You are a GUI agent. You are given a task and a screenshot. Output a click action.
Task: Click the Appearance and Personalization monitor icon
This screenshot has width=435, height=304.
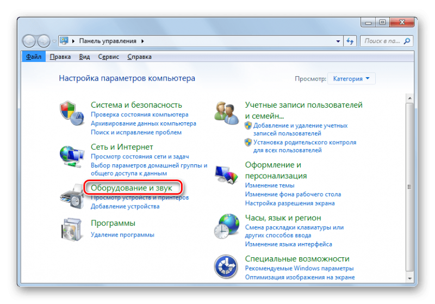coord(226,175)
